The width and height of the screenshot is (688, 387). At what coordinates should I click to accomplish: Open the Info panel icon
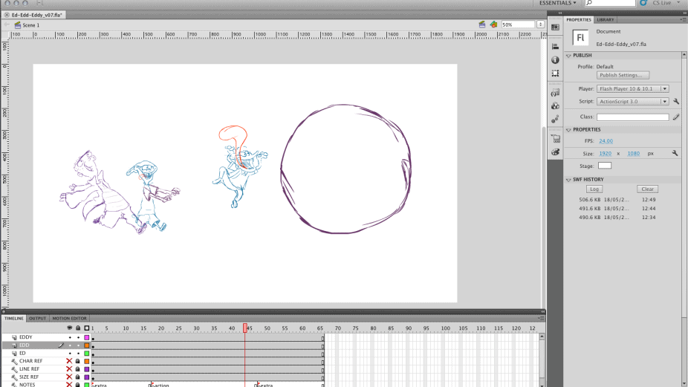click(x=555, y=60)
